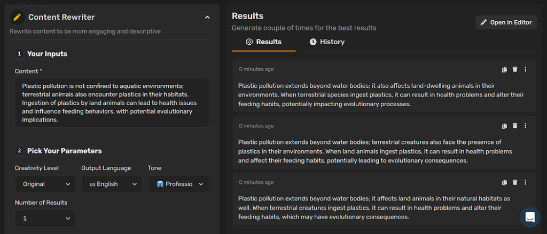Delete the second result card

tap(514, 126)
